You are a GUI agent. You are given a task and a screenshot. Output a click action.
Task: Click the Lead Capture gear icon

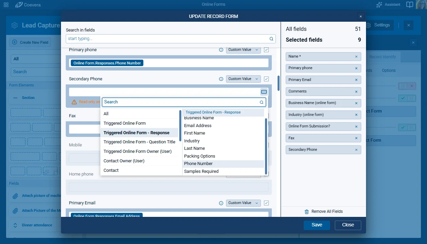(x=14, y=25)
